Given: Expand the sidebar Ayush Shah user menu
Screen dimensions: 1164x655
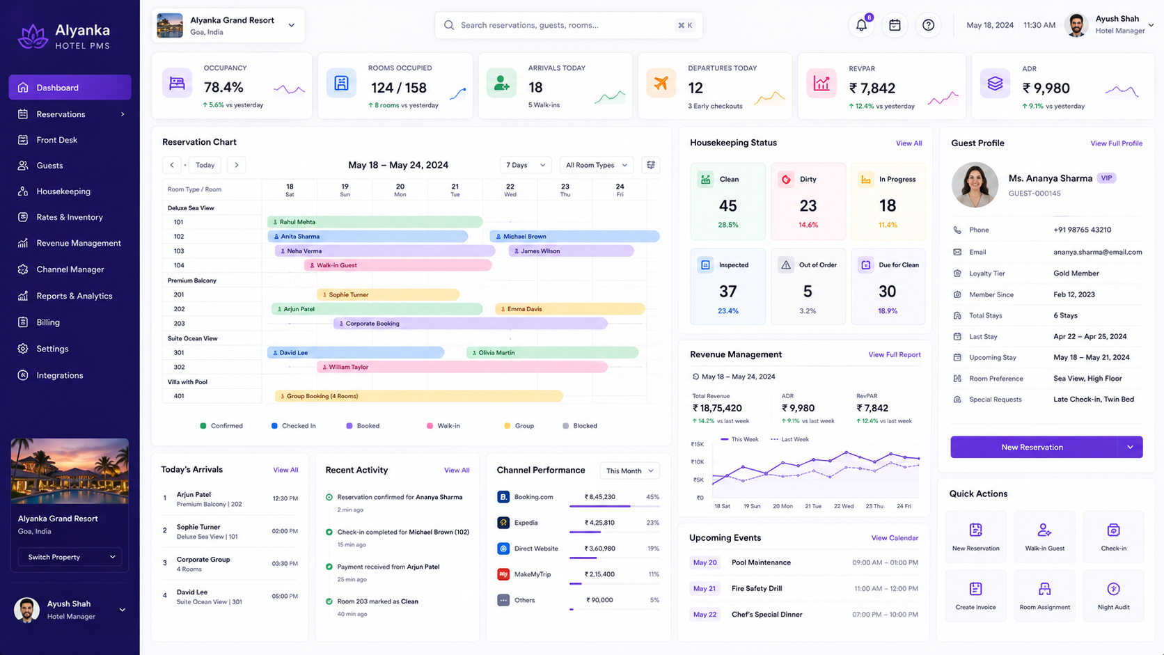Looking at the screenshot, I should (123, 610).
